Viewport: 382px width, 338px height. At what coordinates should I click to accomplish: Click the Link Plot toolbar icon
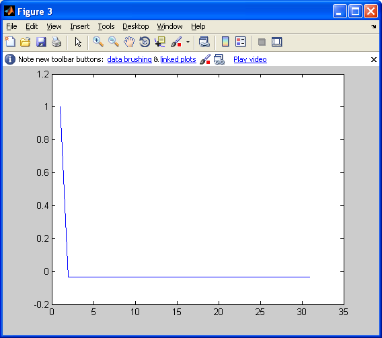(x=204, y=42)
